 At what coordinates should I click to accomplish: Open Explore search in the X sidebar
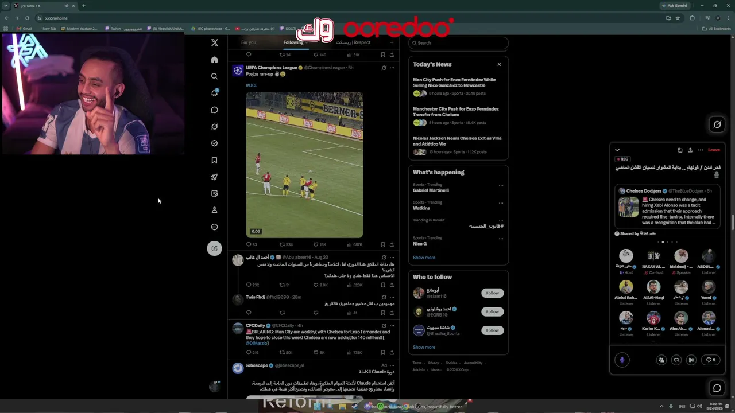(x=214, y=76)
